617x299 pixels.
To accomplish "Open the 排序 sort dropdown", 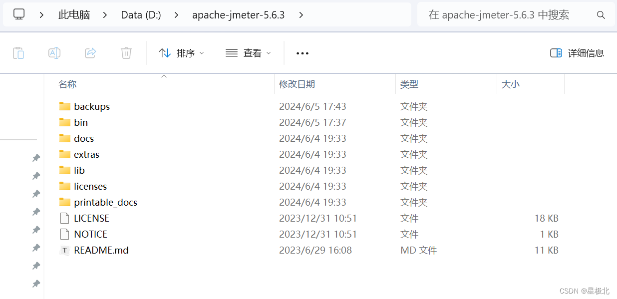I will (182, 53).
